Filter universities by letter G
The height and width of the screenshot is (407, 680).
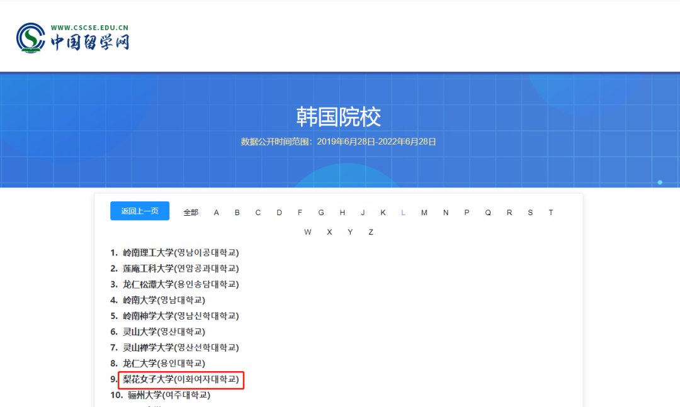coord(321,213)
